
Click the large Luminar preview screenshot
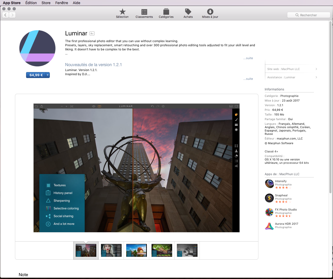click(x=137, y=168)
